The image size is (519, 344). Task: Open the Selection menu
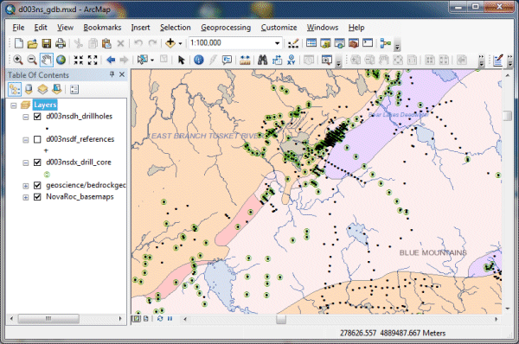[x=176, y=28]
